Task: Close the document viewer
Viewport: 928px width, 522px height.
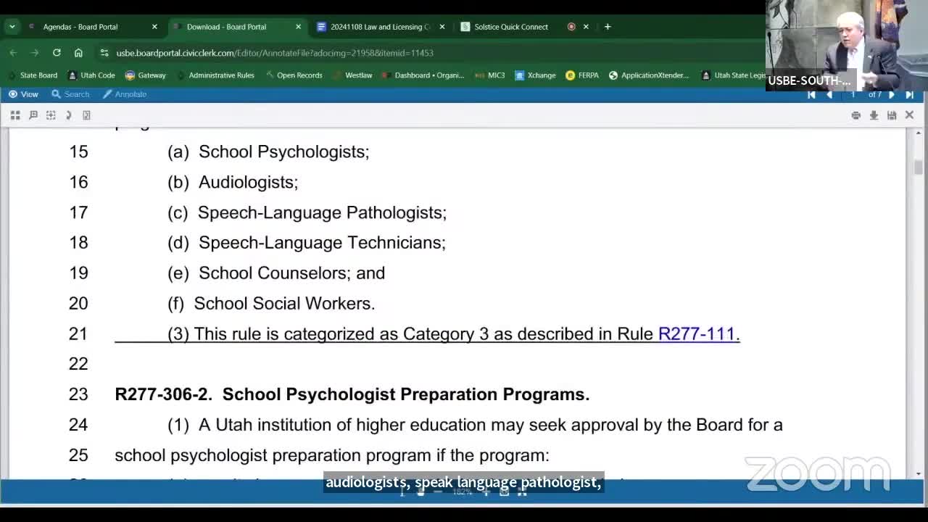Action: point(909,115)
